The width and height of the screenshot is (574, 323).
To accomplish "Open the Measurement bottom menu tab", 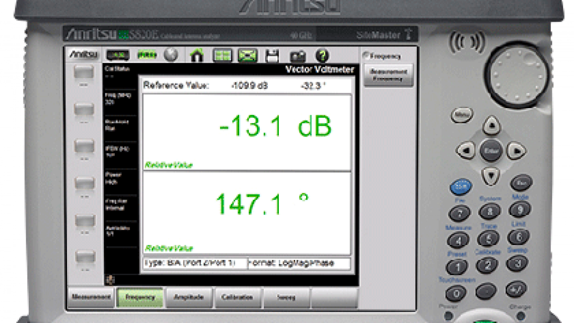I will pos(91,297).
